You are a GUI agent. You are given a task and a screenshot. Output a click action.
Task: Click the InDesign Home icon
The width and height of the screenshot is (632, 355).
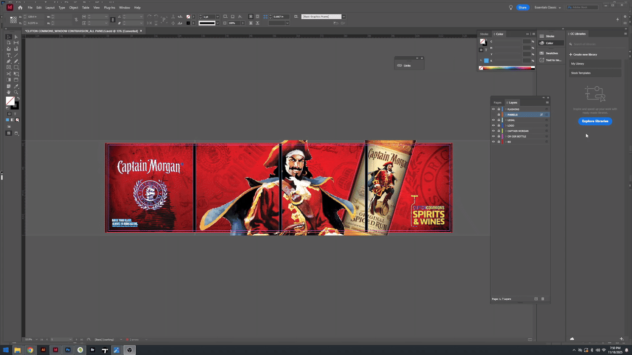coord(20,7)
